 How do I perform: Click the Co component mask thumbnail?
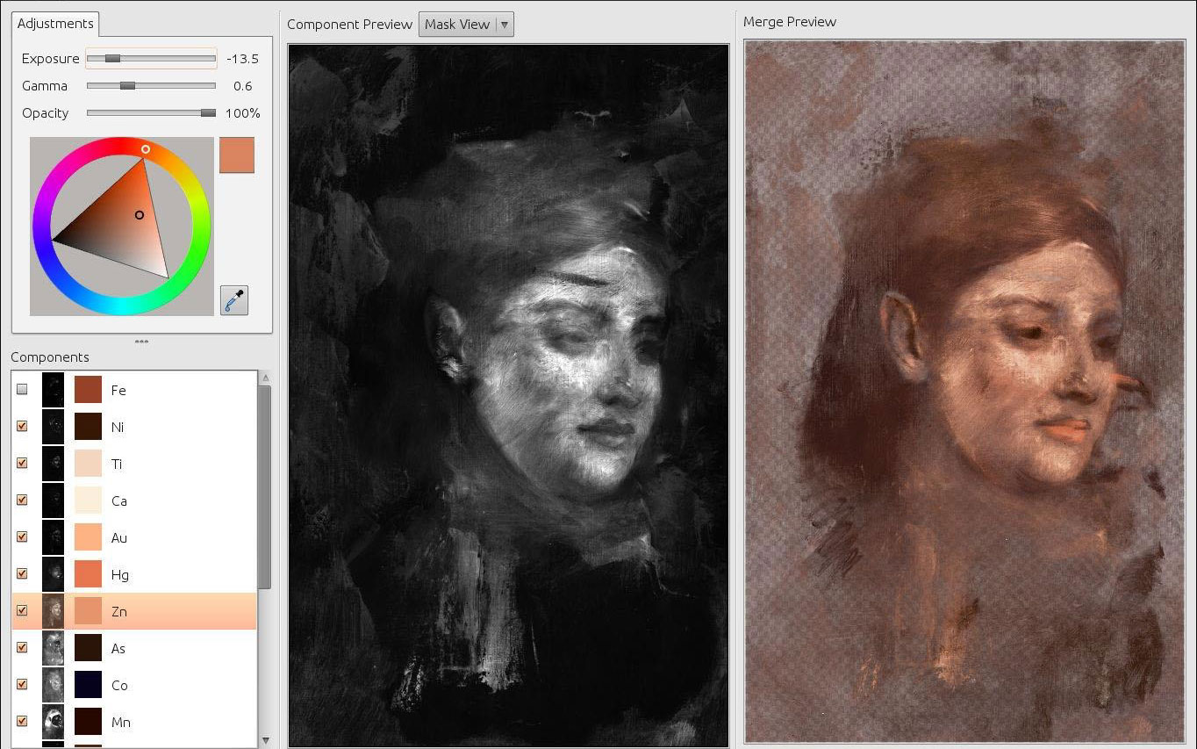[x=54, y=685]
